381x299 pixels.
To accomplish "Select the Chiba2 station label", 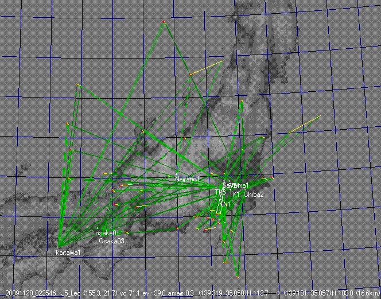I will coord(254,195).
